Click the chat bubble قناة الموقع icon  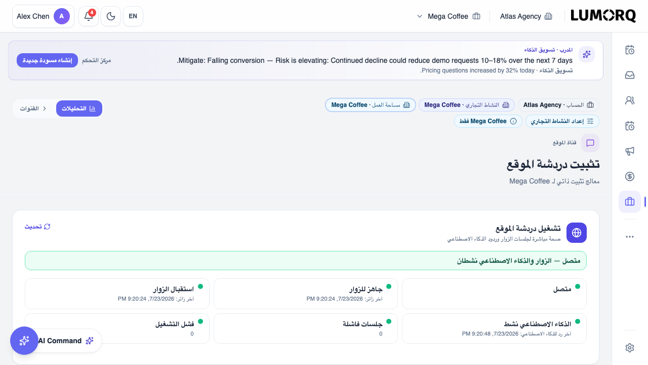(590, 143)
